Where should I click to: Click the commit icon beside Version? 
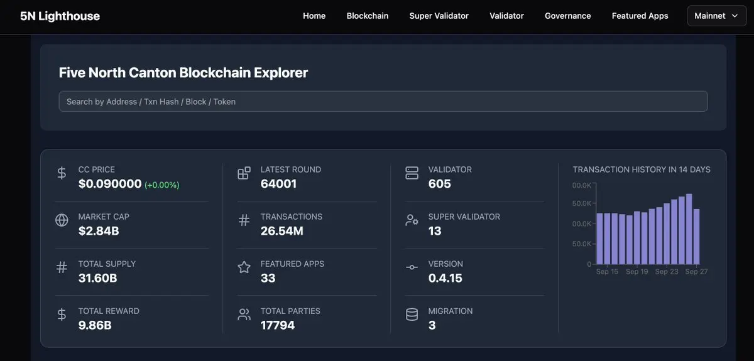[412, 267]
